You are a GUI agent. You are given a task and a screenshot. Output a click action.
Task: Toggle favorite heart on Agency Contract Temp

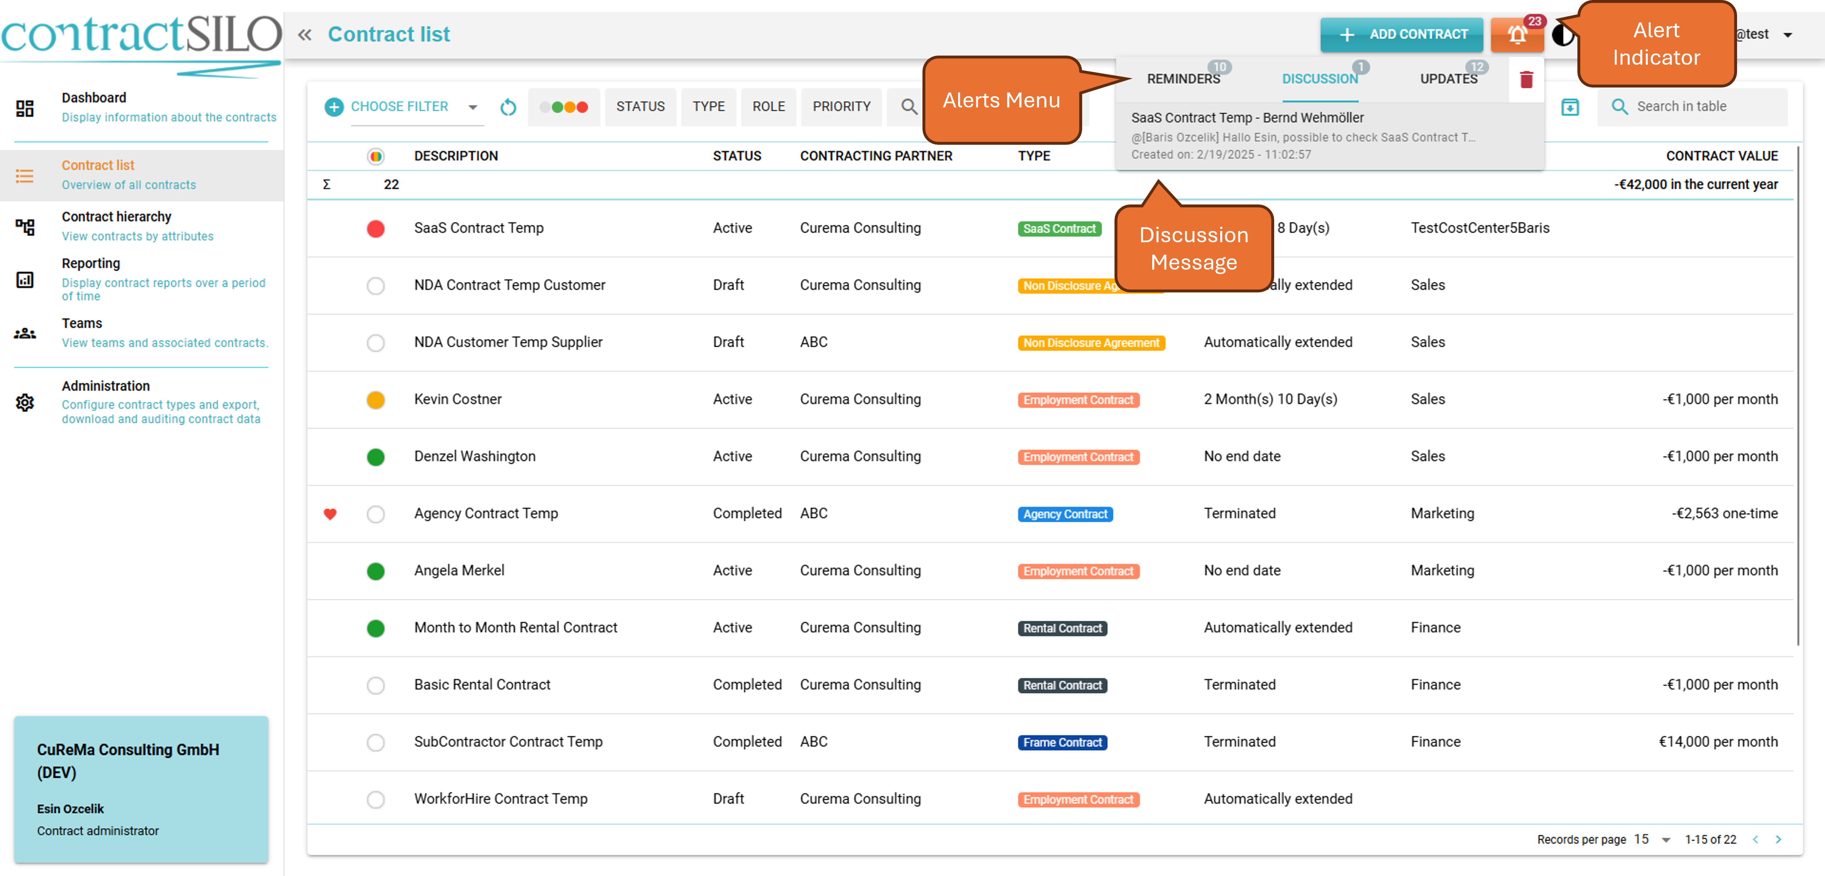tap(330, 514)
